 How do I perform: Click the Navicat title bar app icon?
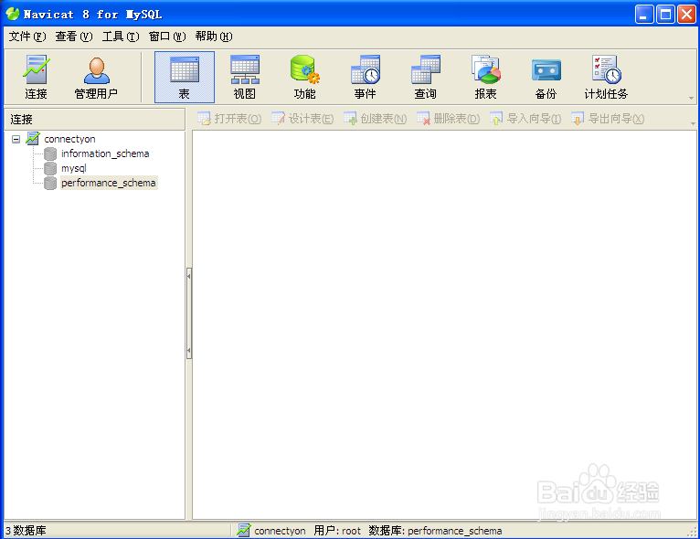coord(13,14)
